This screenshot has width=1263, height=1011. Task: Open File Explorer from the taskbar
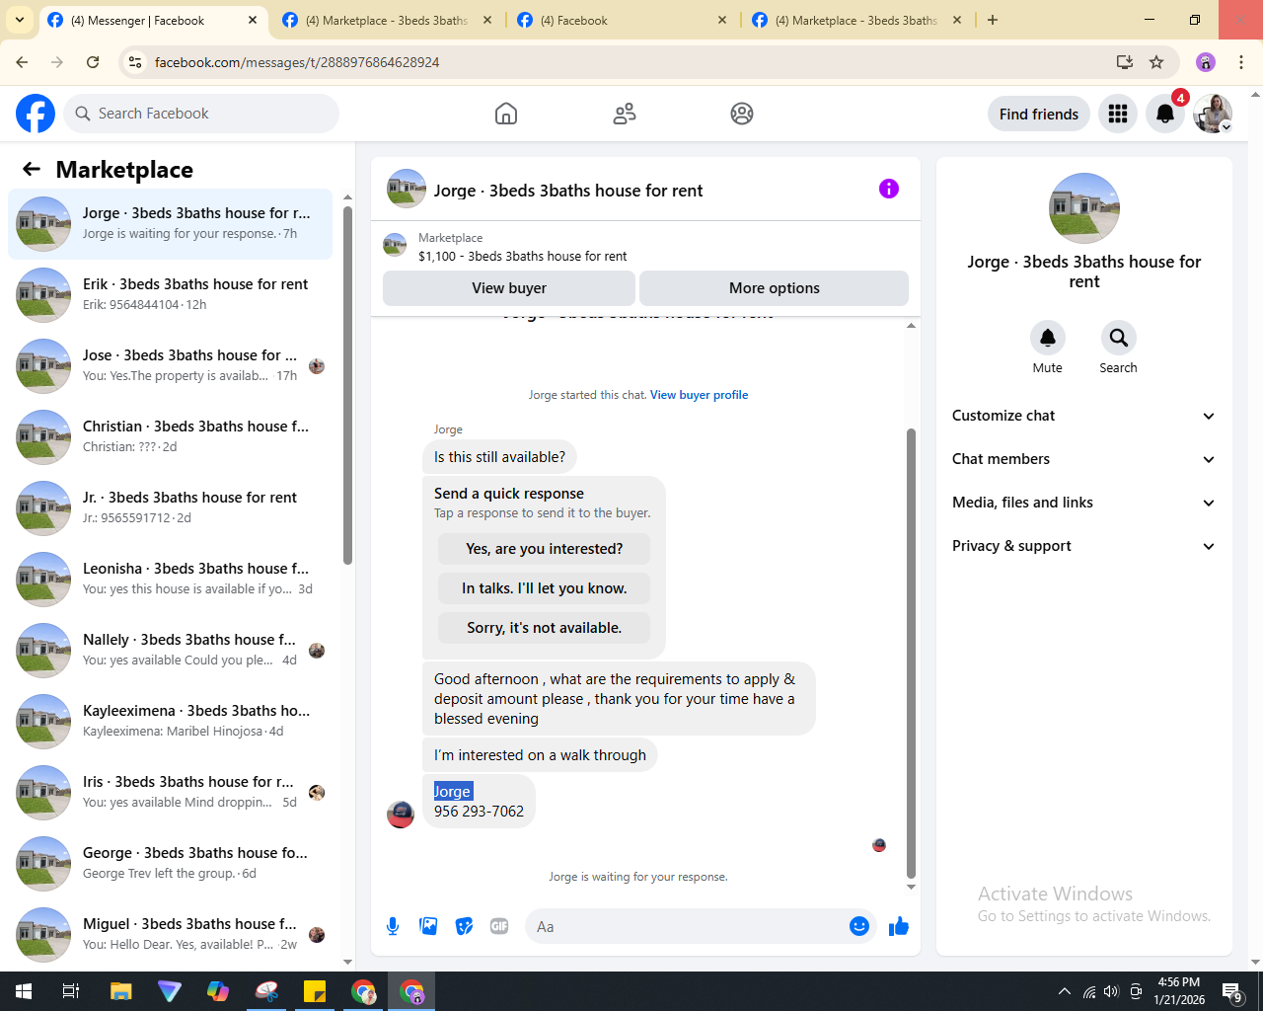120,991
